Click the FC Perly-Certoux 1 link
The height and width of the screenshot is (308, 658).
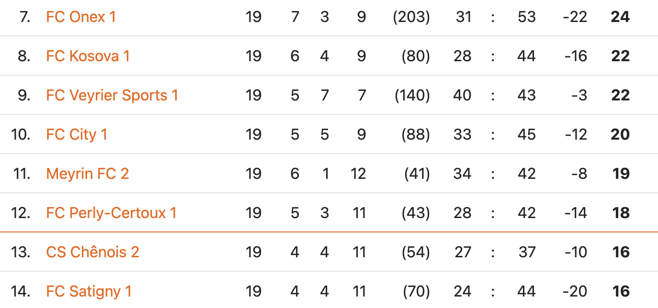coord(111,213)
